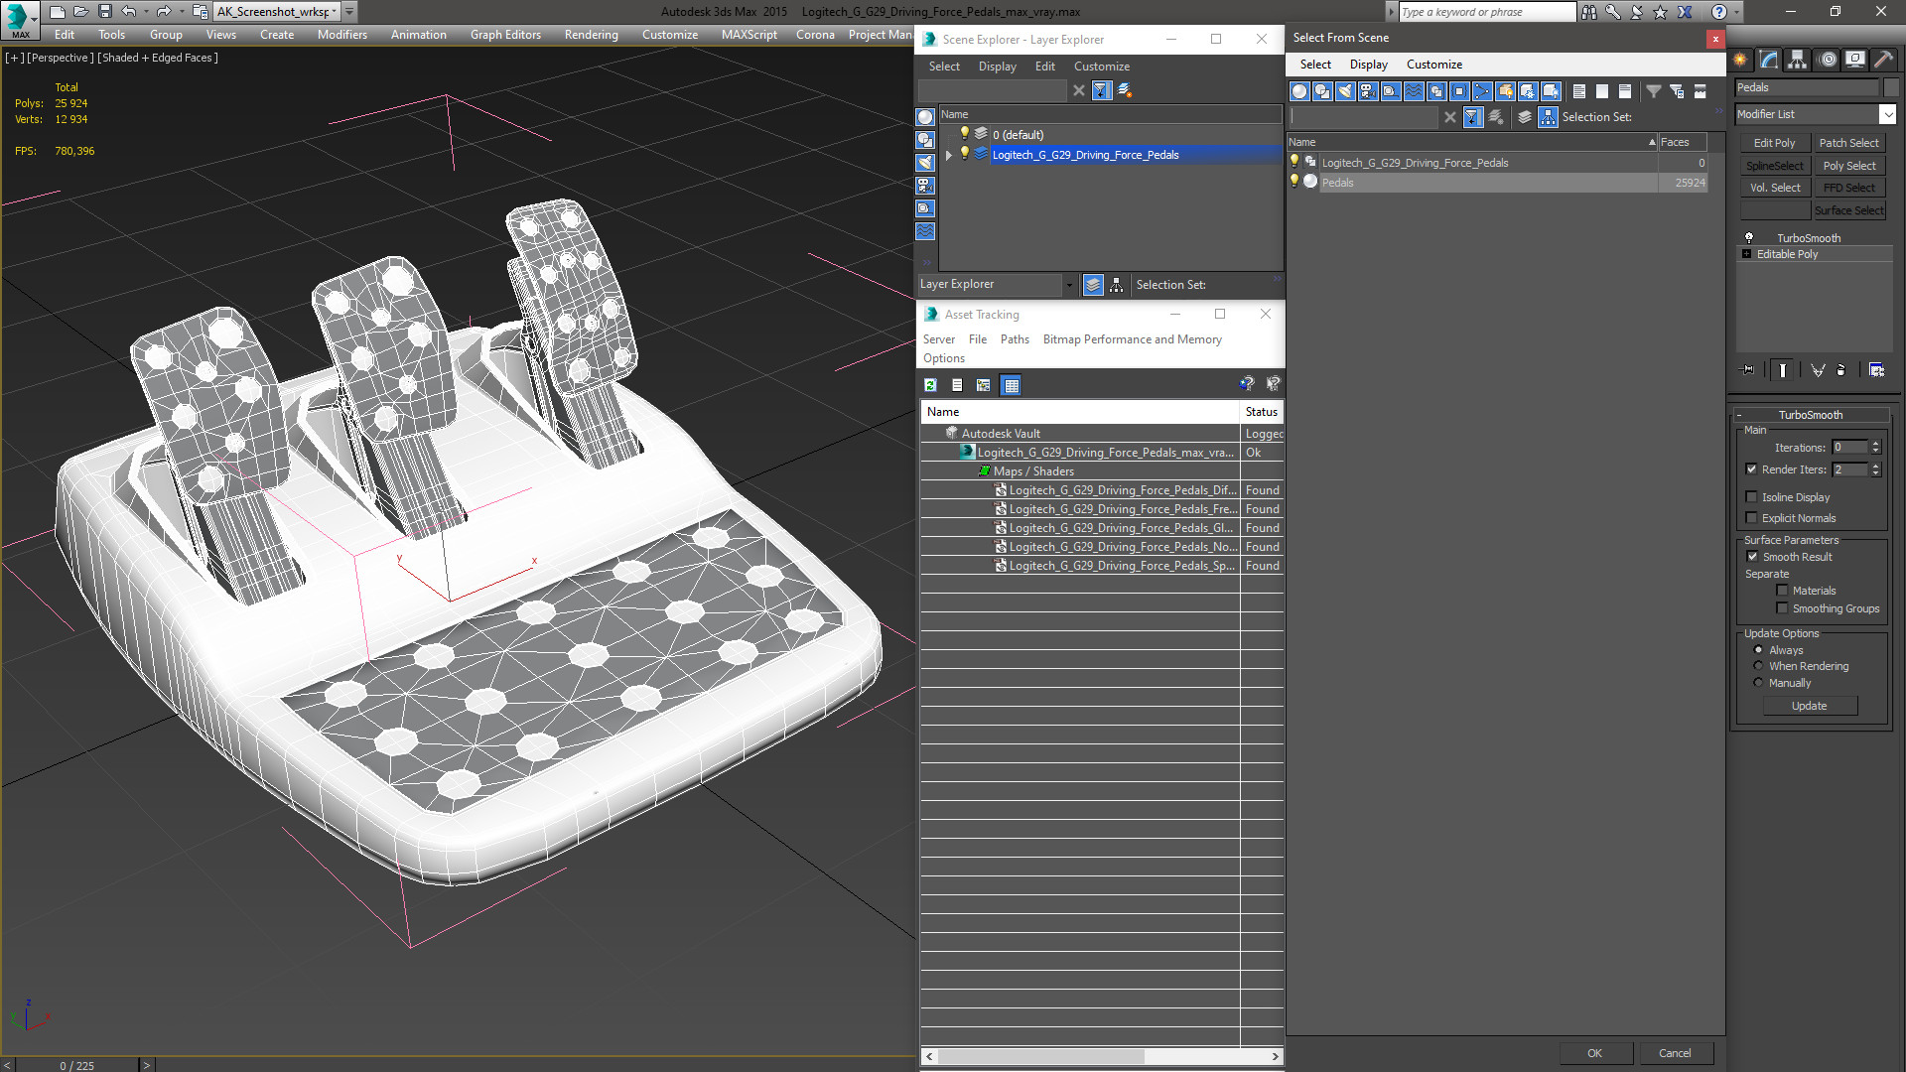The height and width of the screenshot is (1072, 1906).
Task: Toggle Display Lights filter in Select From Scene
Action: point(1345,91)
